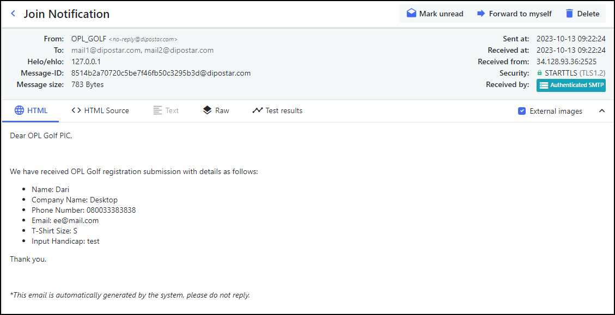
Task: Uncheck the External images checkbox
Action: pos(521,111)
